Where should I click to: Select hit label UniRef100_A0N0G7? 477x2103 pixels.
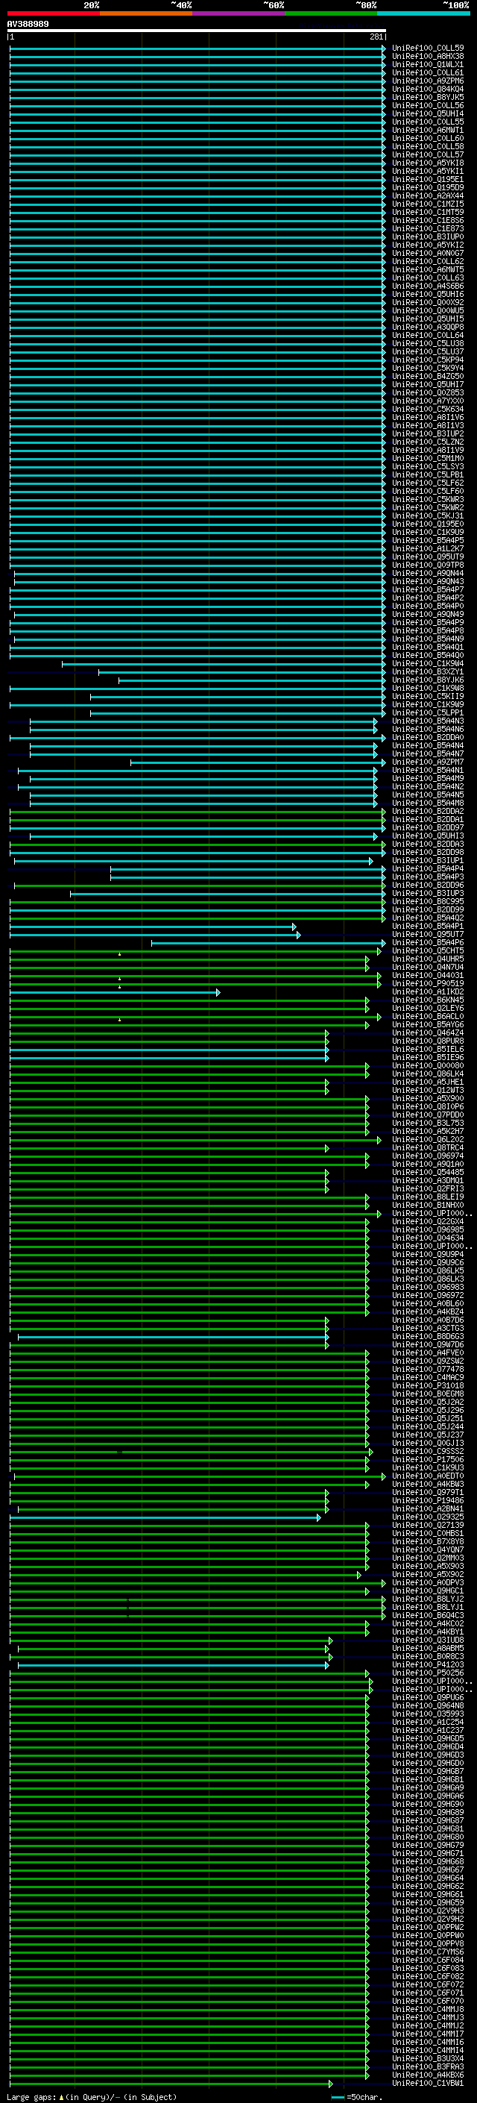[x=428, y=253]
